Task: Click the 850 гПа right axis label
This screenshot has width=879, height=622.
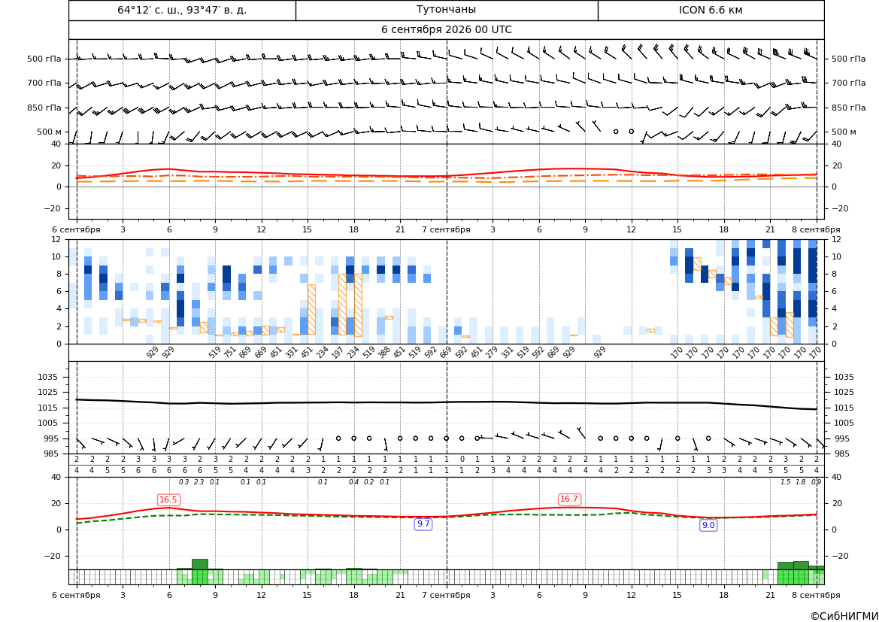Action: pyautogui.click(x=849, y=108)
